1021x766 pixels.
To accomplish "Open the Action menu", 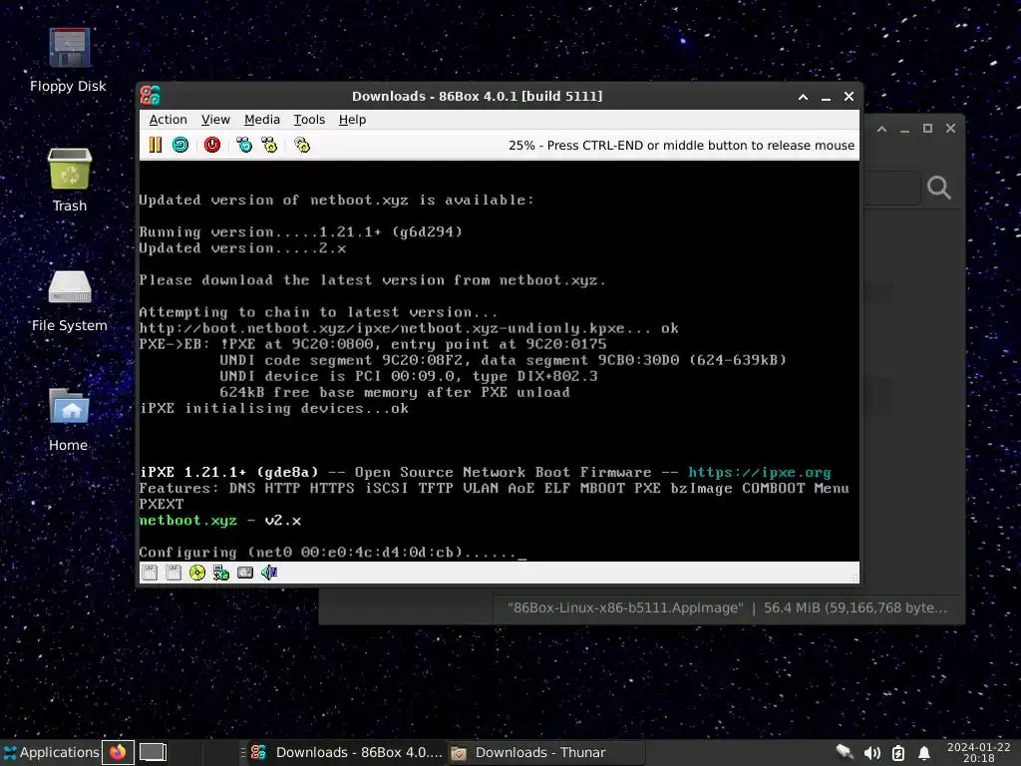I will pyautogui.click(x=168, y=120).
